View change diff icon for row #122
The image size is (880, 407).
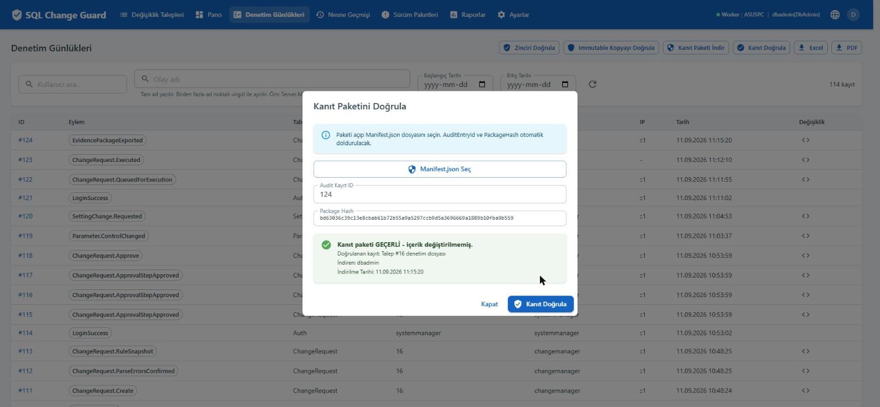point(805,179)
